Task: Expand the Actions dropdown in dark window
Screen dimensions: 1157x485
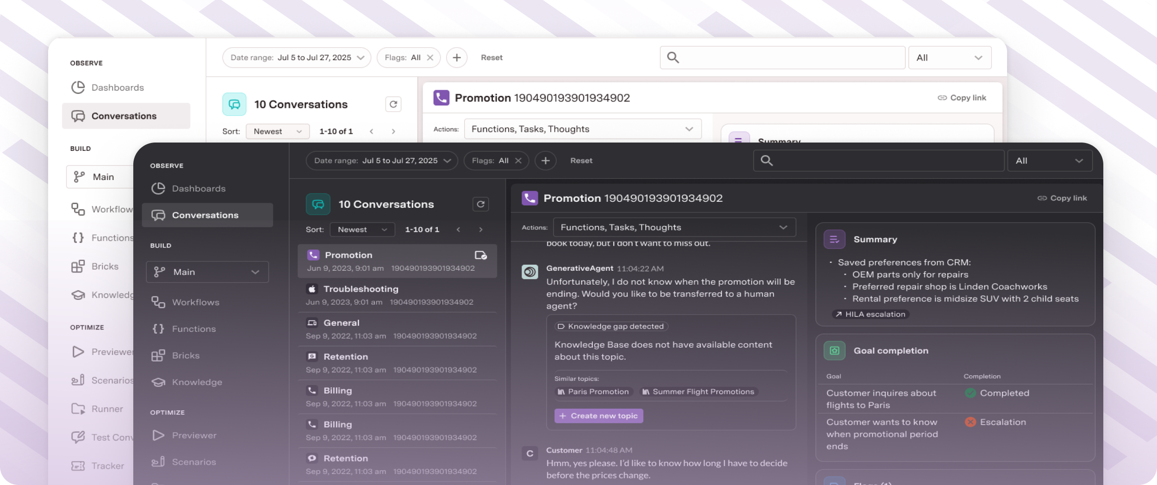Action: click(x=674, y=227)
